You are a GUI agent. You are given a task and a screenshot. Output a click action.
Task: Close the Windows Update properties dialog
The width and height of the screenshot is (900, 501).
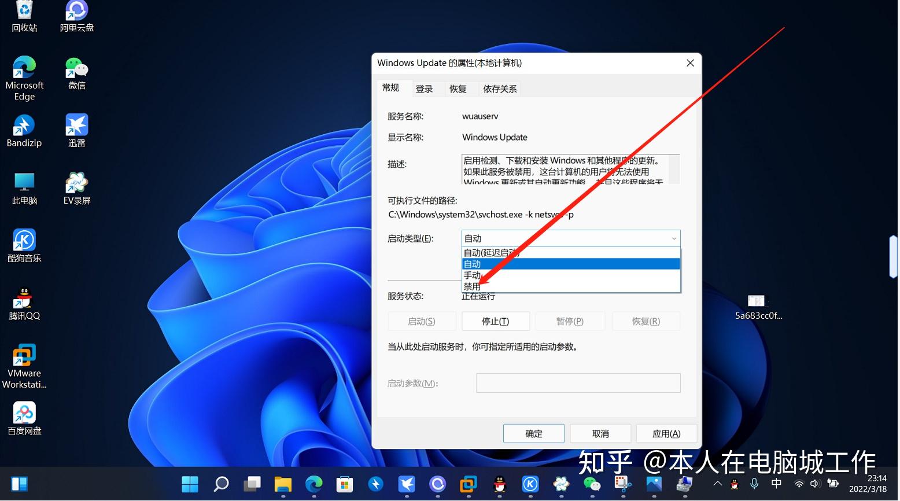tap(690, 63)
